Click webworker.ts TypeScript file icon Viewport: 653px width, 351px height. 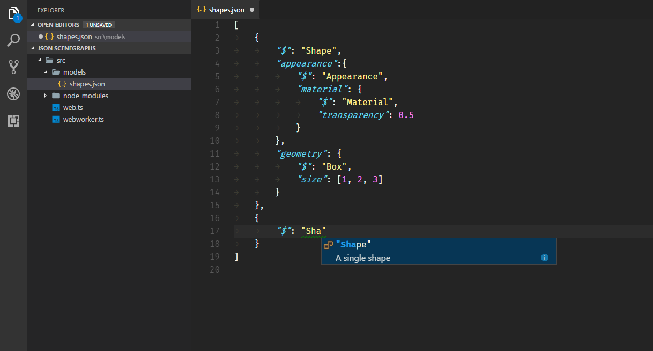click(56, 119)
